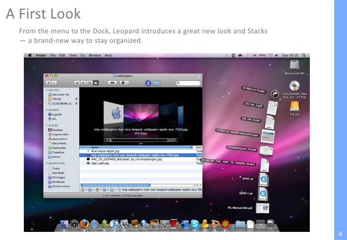Open the Window menu
This screenshot has height=240, width=347.
95,55
